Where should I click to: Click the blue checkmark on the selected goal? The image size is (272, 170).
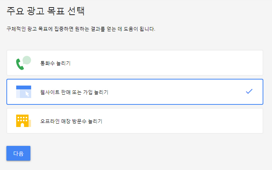249,91
